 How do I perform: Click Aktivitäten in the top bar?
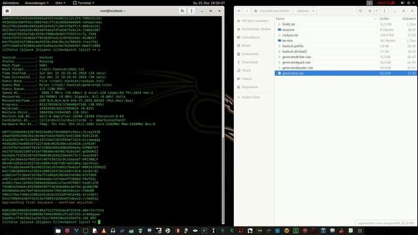pos(10,3)
